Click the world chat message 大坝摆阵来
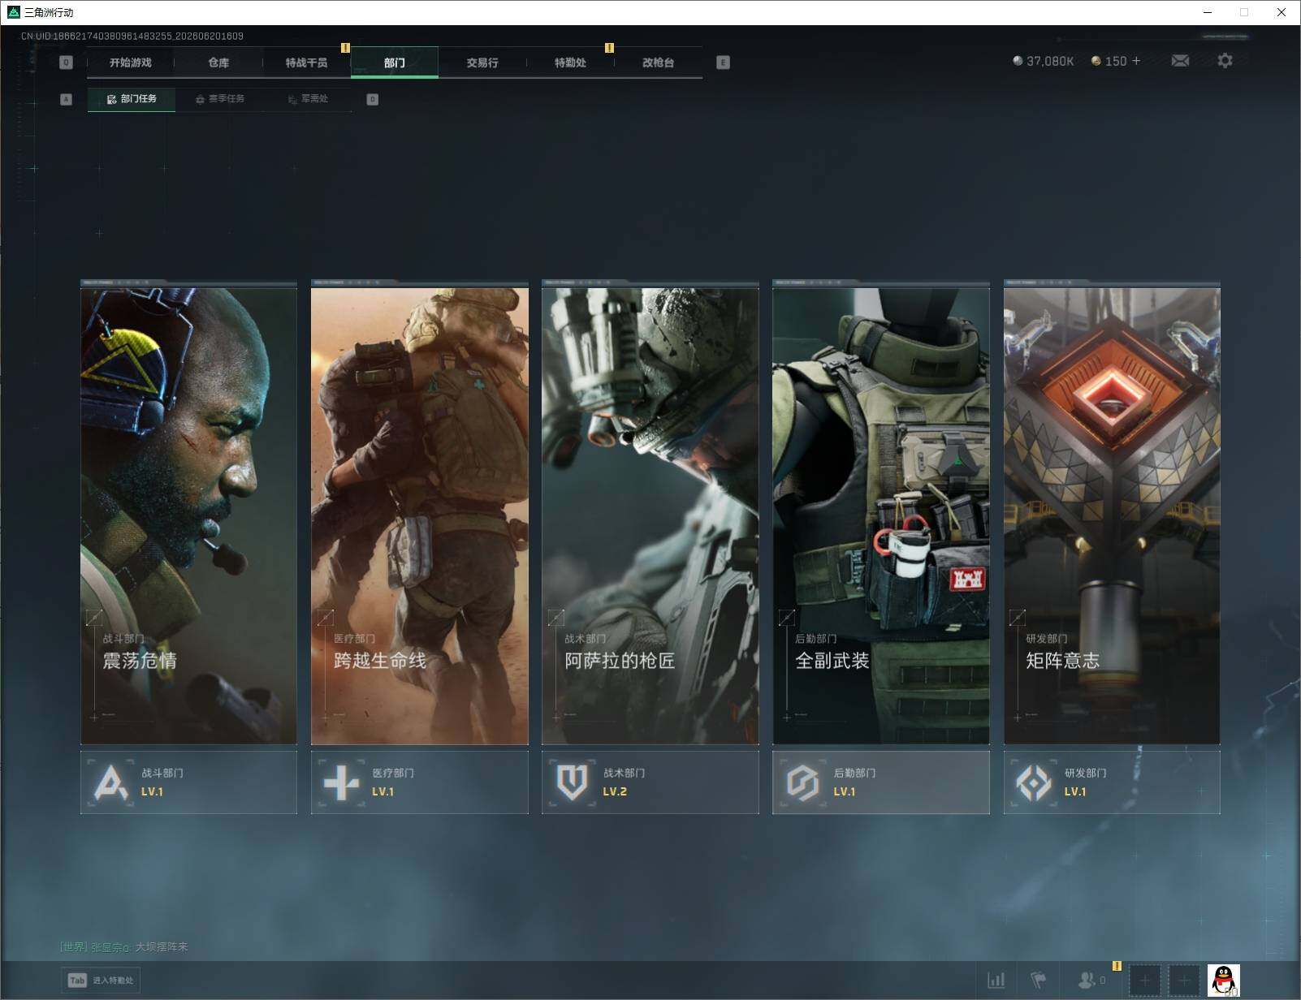The image size is (1301, 1000). point(162,947)
